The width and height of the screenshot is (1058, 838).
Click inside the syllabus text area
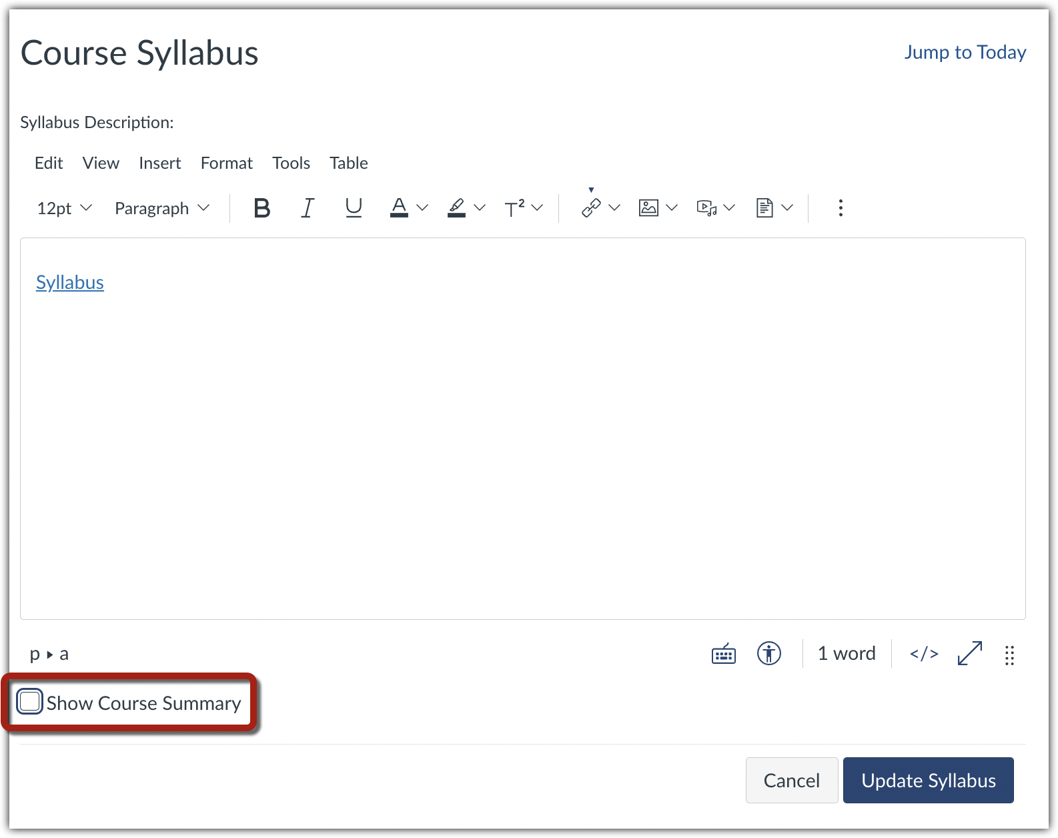[x=523, y=429]
